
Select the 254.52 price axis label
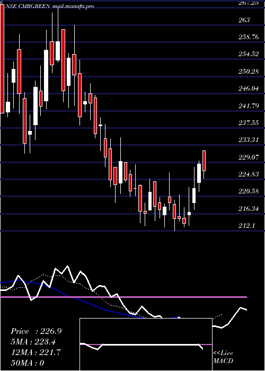[249, 54]
